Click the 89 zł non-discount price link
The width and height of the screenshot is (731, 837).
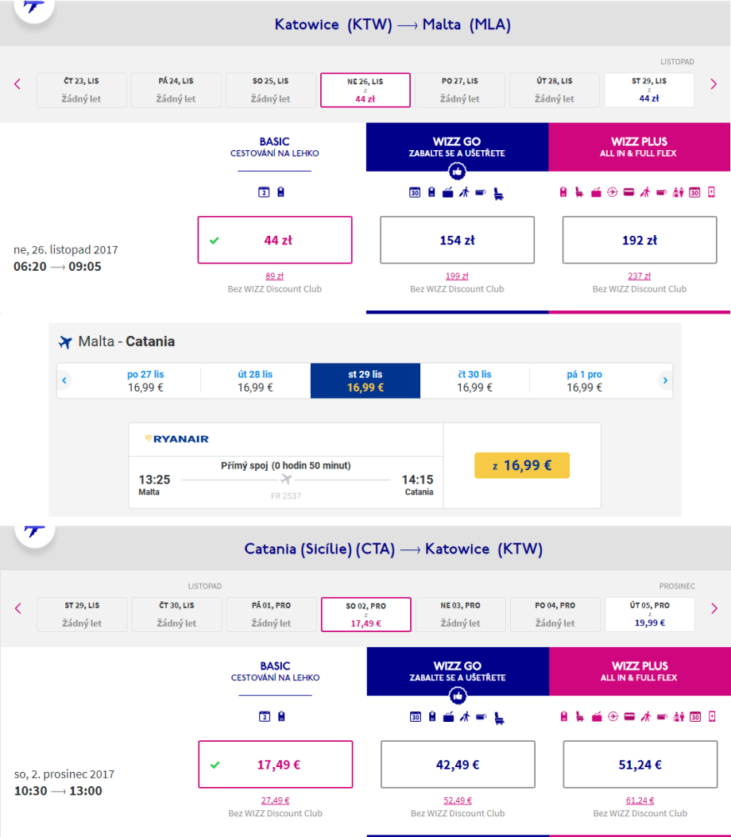point(274,276)
